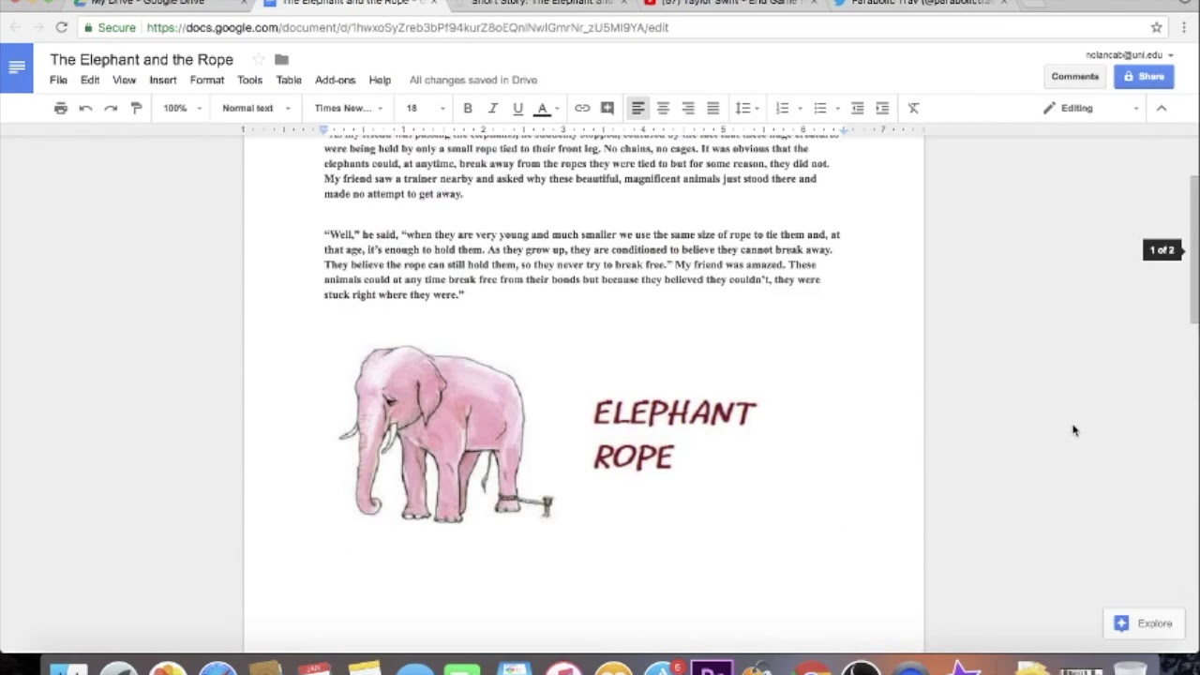The image size is (1200, 675).
Task: Open the Help menu
Action: 380,80
